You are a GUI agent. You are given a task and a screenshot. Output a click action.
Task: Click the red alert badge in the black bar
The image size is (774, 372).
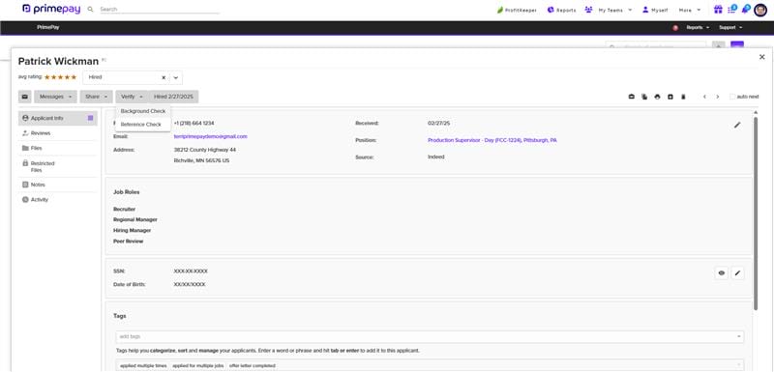coord(675,28)
